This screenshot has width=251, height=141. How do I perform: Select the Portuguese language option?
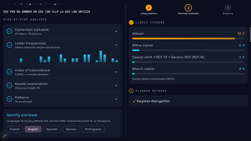click(93, 129)
